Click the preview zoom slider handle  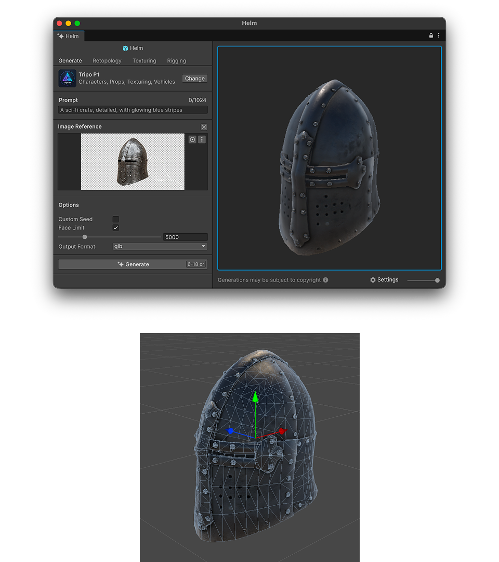coord(437,280)
